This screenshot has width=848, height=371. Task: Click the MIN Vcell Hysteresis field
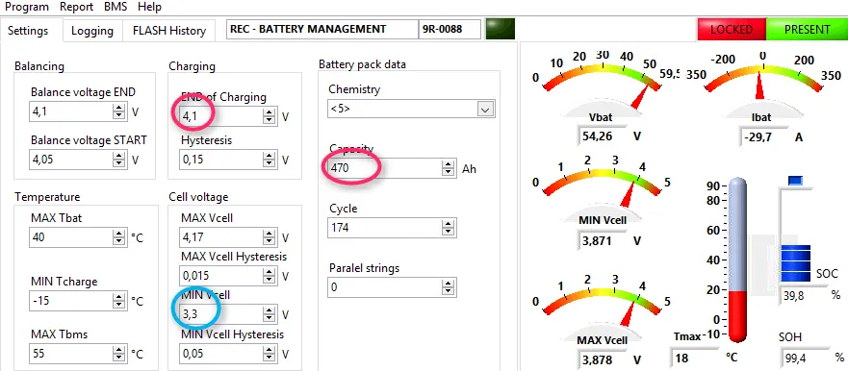(220, 354)
